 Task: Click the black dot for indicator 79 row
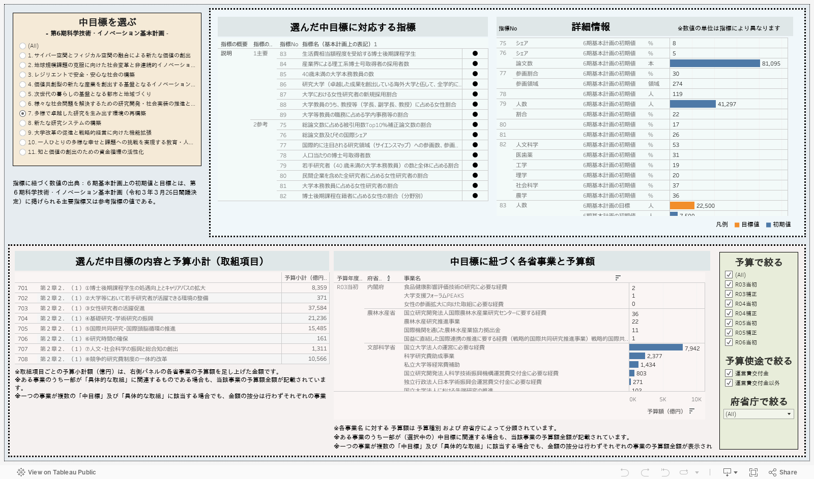(x=475, y=165)
